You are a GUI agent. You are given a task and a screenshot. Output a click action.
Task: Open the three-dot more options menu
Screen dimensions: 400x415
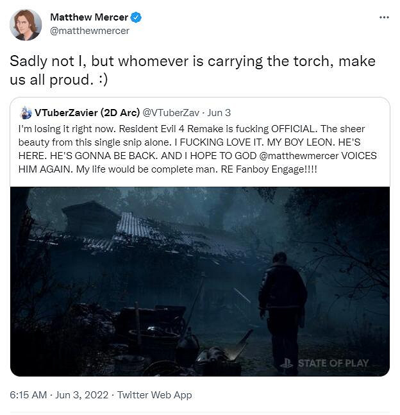pyautogui.click(x=384, y=17)
